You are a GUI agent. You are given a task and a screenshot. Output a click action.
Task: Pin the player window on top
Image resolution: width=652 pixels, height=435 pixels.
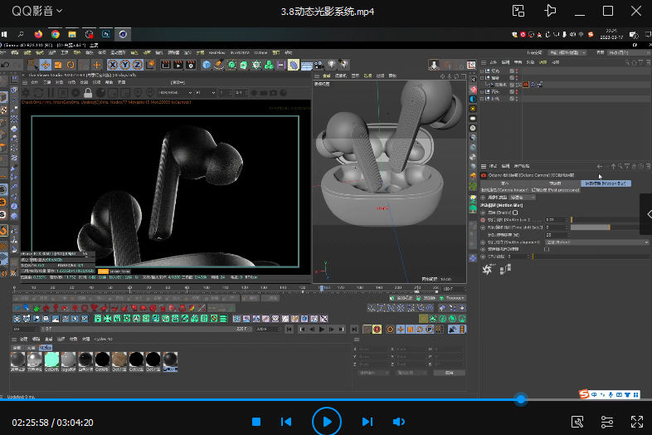[x=549, y=11]
